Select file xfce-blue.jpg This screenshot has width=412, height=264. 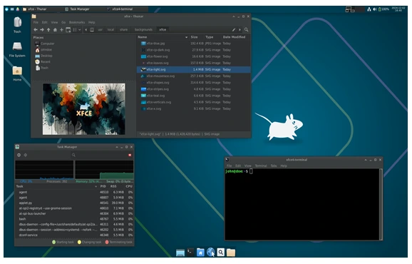pyautogui.click(x=193, y=44)
